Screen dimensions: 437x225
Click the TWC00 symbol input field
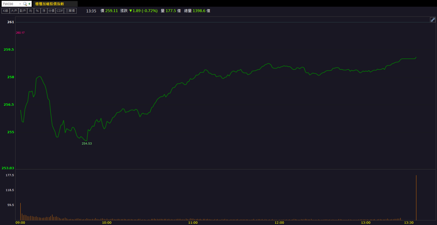[x=10, y=4]
